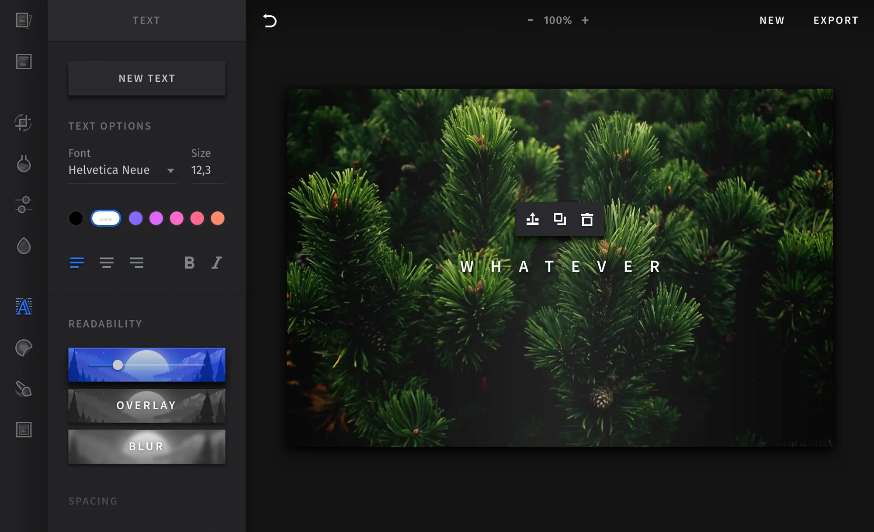
Task: Toggle italic text style
Action: tap(217, 263)
